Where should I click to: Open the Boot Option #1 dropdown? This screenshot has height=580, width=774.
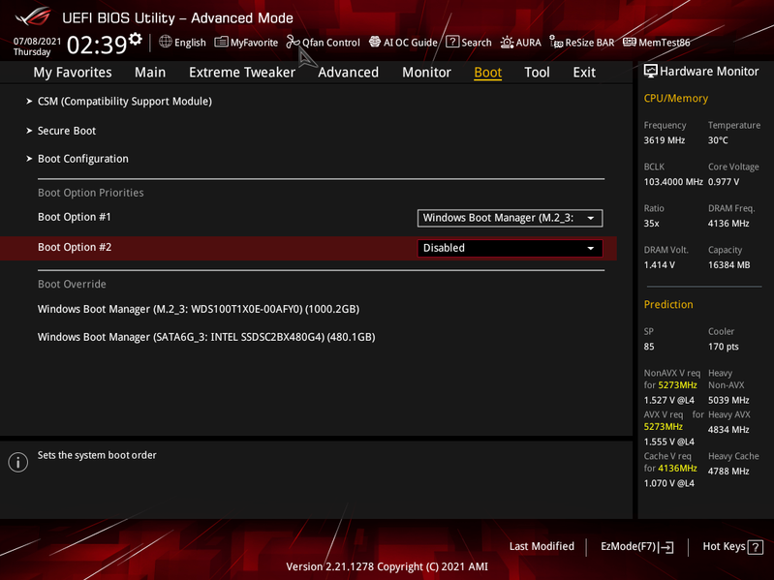pyautogui.click(x=510, y=218)
